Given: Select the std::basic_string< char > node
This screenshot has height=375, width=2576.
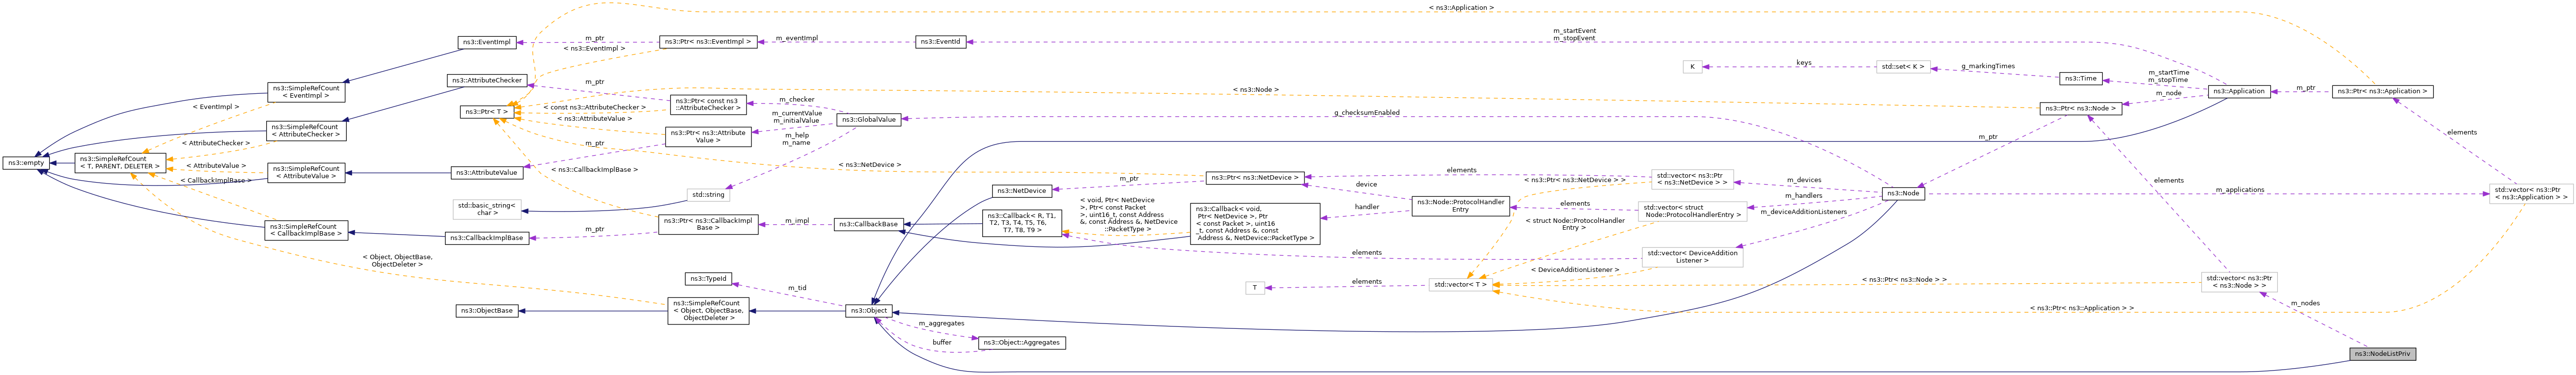Looking at the screenshot, I should 487,210.
